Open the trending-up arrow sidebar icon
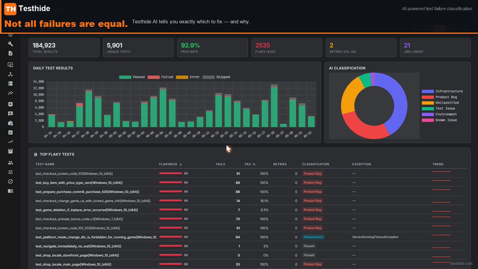478x269 pixels. (x=11, y=142)
